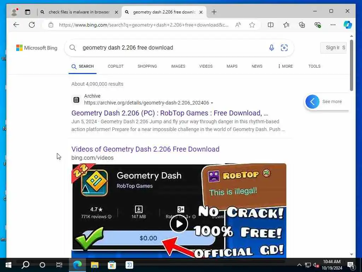This screenshot has height=272, width=362.
Task: Open Windows taskbar search
Action: 25,265
